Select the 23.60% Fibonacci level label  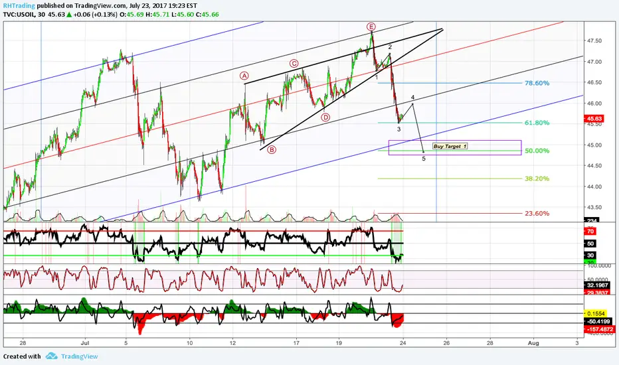(x=537, y=214)
